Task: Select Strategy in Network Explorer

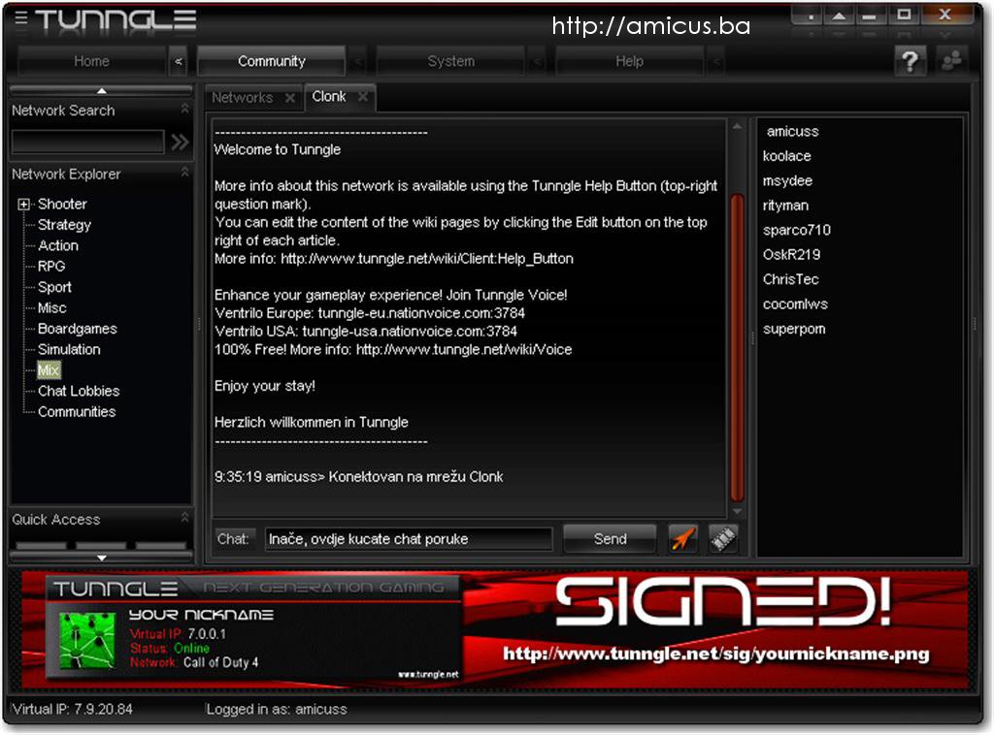Action: pyautogui.click(x=65, y=225)
